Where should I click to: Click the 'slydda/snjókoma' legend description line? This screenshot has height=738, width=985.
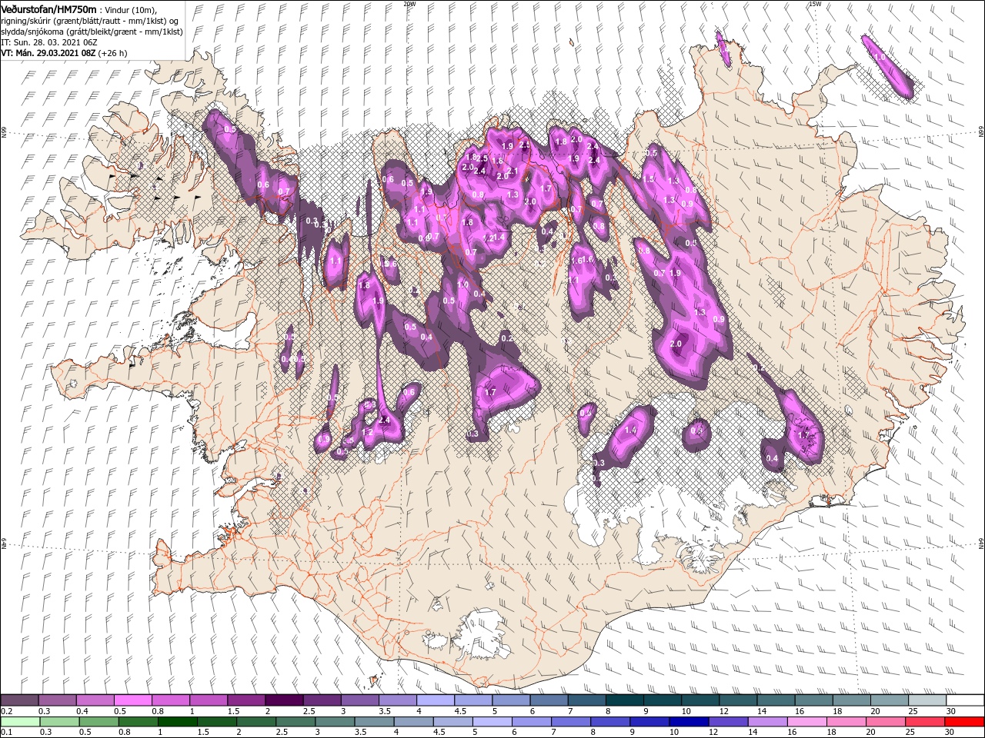[92, 32]
